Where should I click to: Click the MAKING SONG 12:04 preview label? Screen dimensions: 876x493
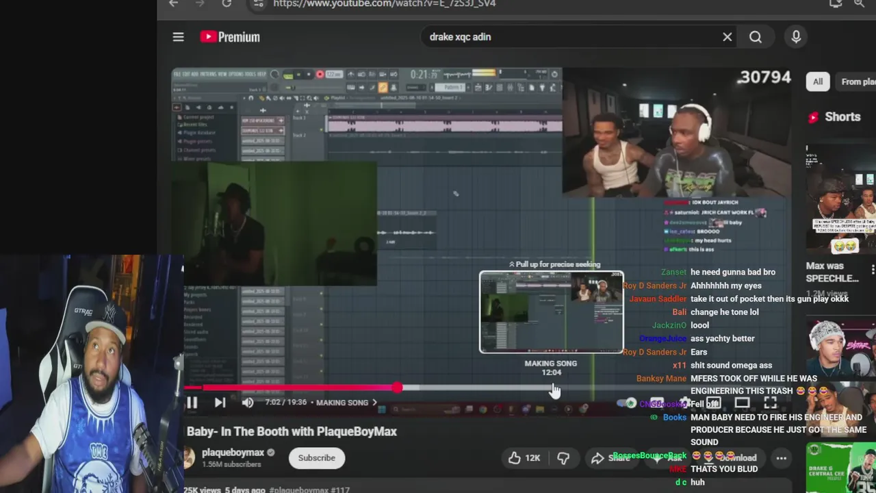pyautogui.click(x=551, y=368)
